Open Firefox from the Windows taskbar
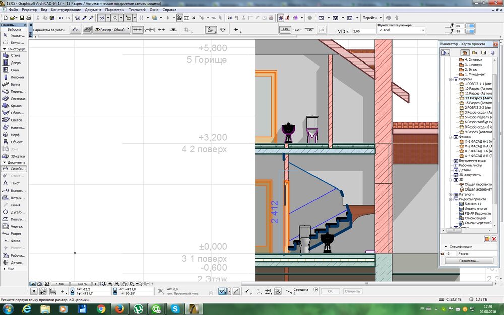Image resolution: width=504 pixels, height=315 pixels. pyautogui.click(x=119, y=308)
